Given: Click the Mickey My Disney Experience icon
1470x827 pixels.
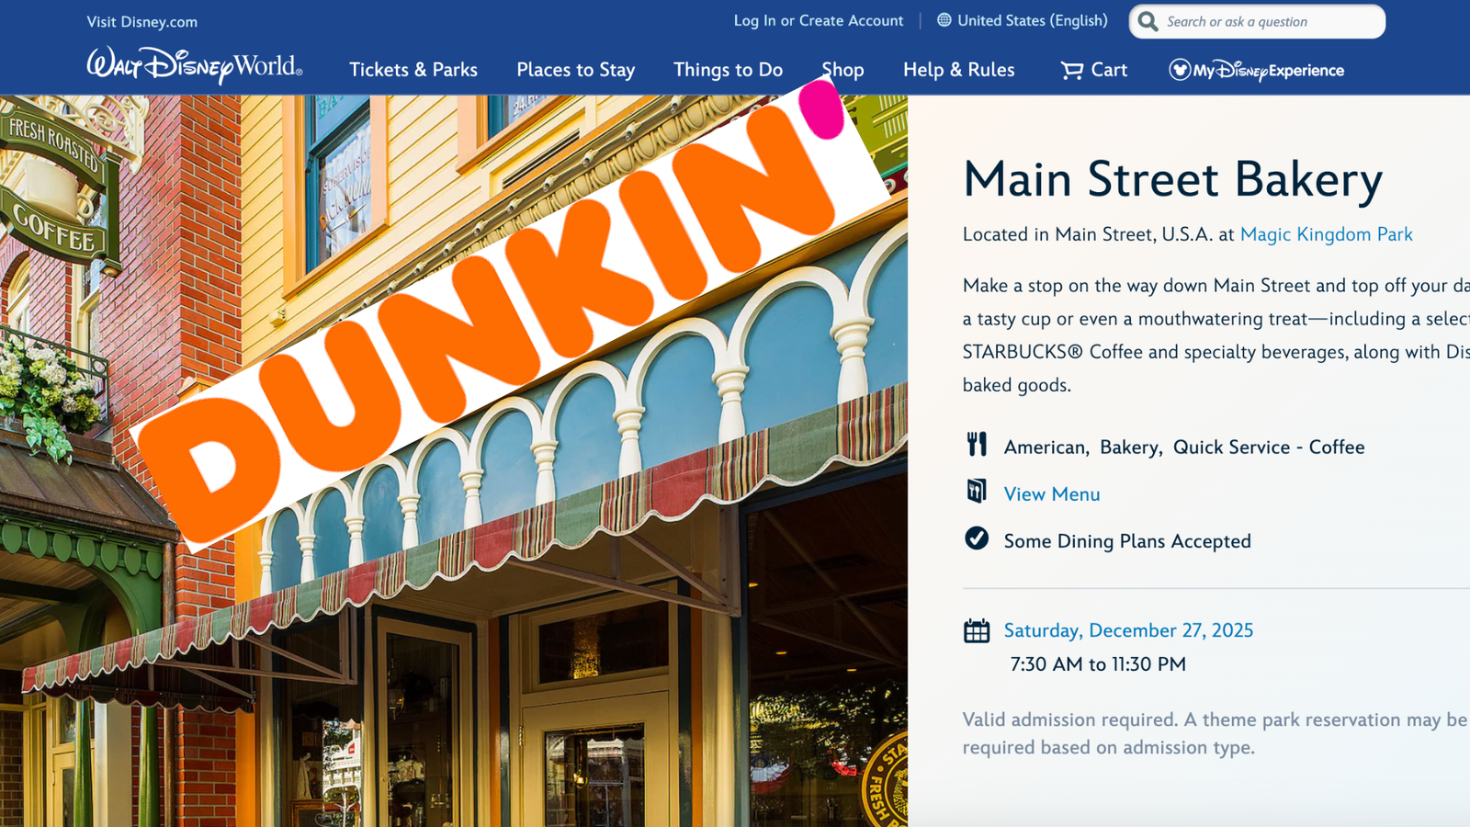Looking at the screenshot, I should pos(1180,70).
